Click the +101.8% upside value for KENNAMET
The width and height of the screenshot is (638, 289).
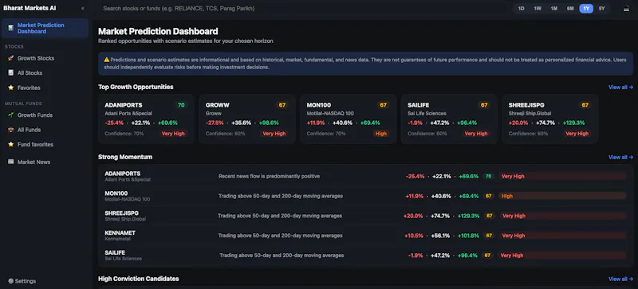click(468, 236)
